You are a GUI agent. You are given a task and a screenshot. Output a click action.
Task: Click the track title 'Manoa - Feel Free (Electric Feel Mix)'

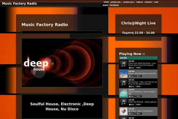142,73
